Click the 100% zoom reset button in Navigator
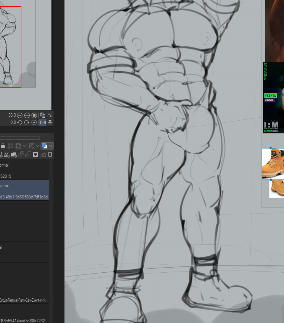Screen dimensions: 284x323 point(34,115)
